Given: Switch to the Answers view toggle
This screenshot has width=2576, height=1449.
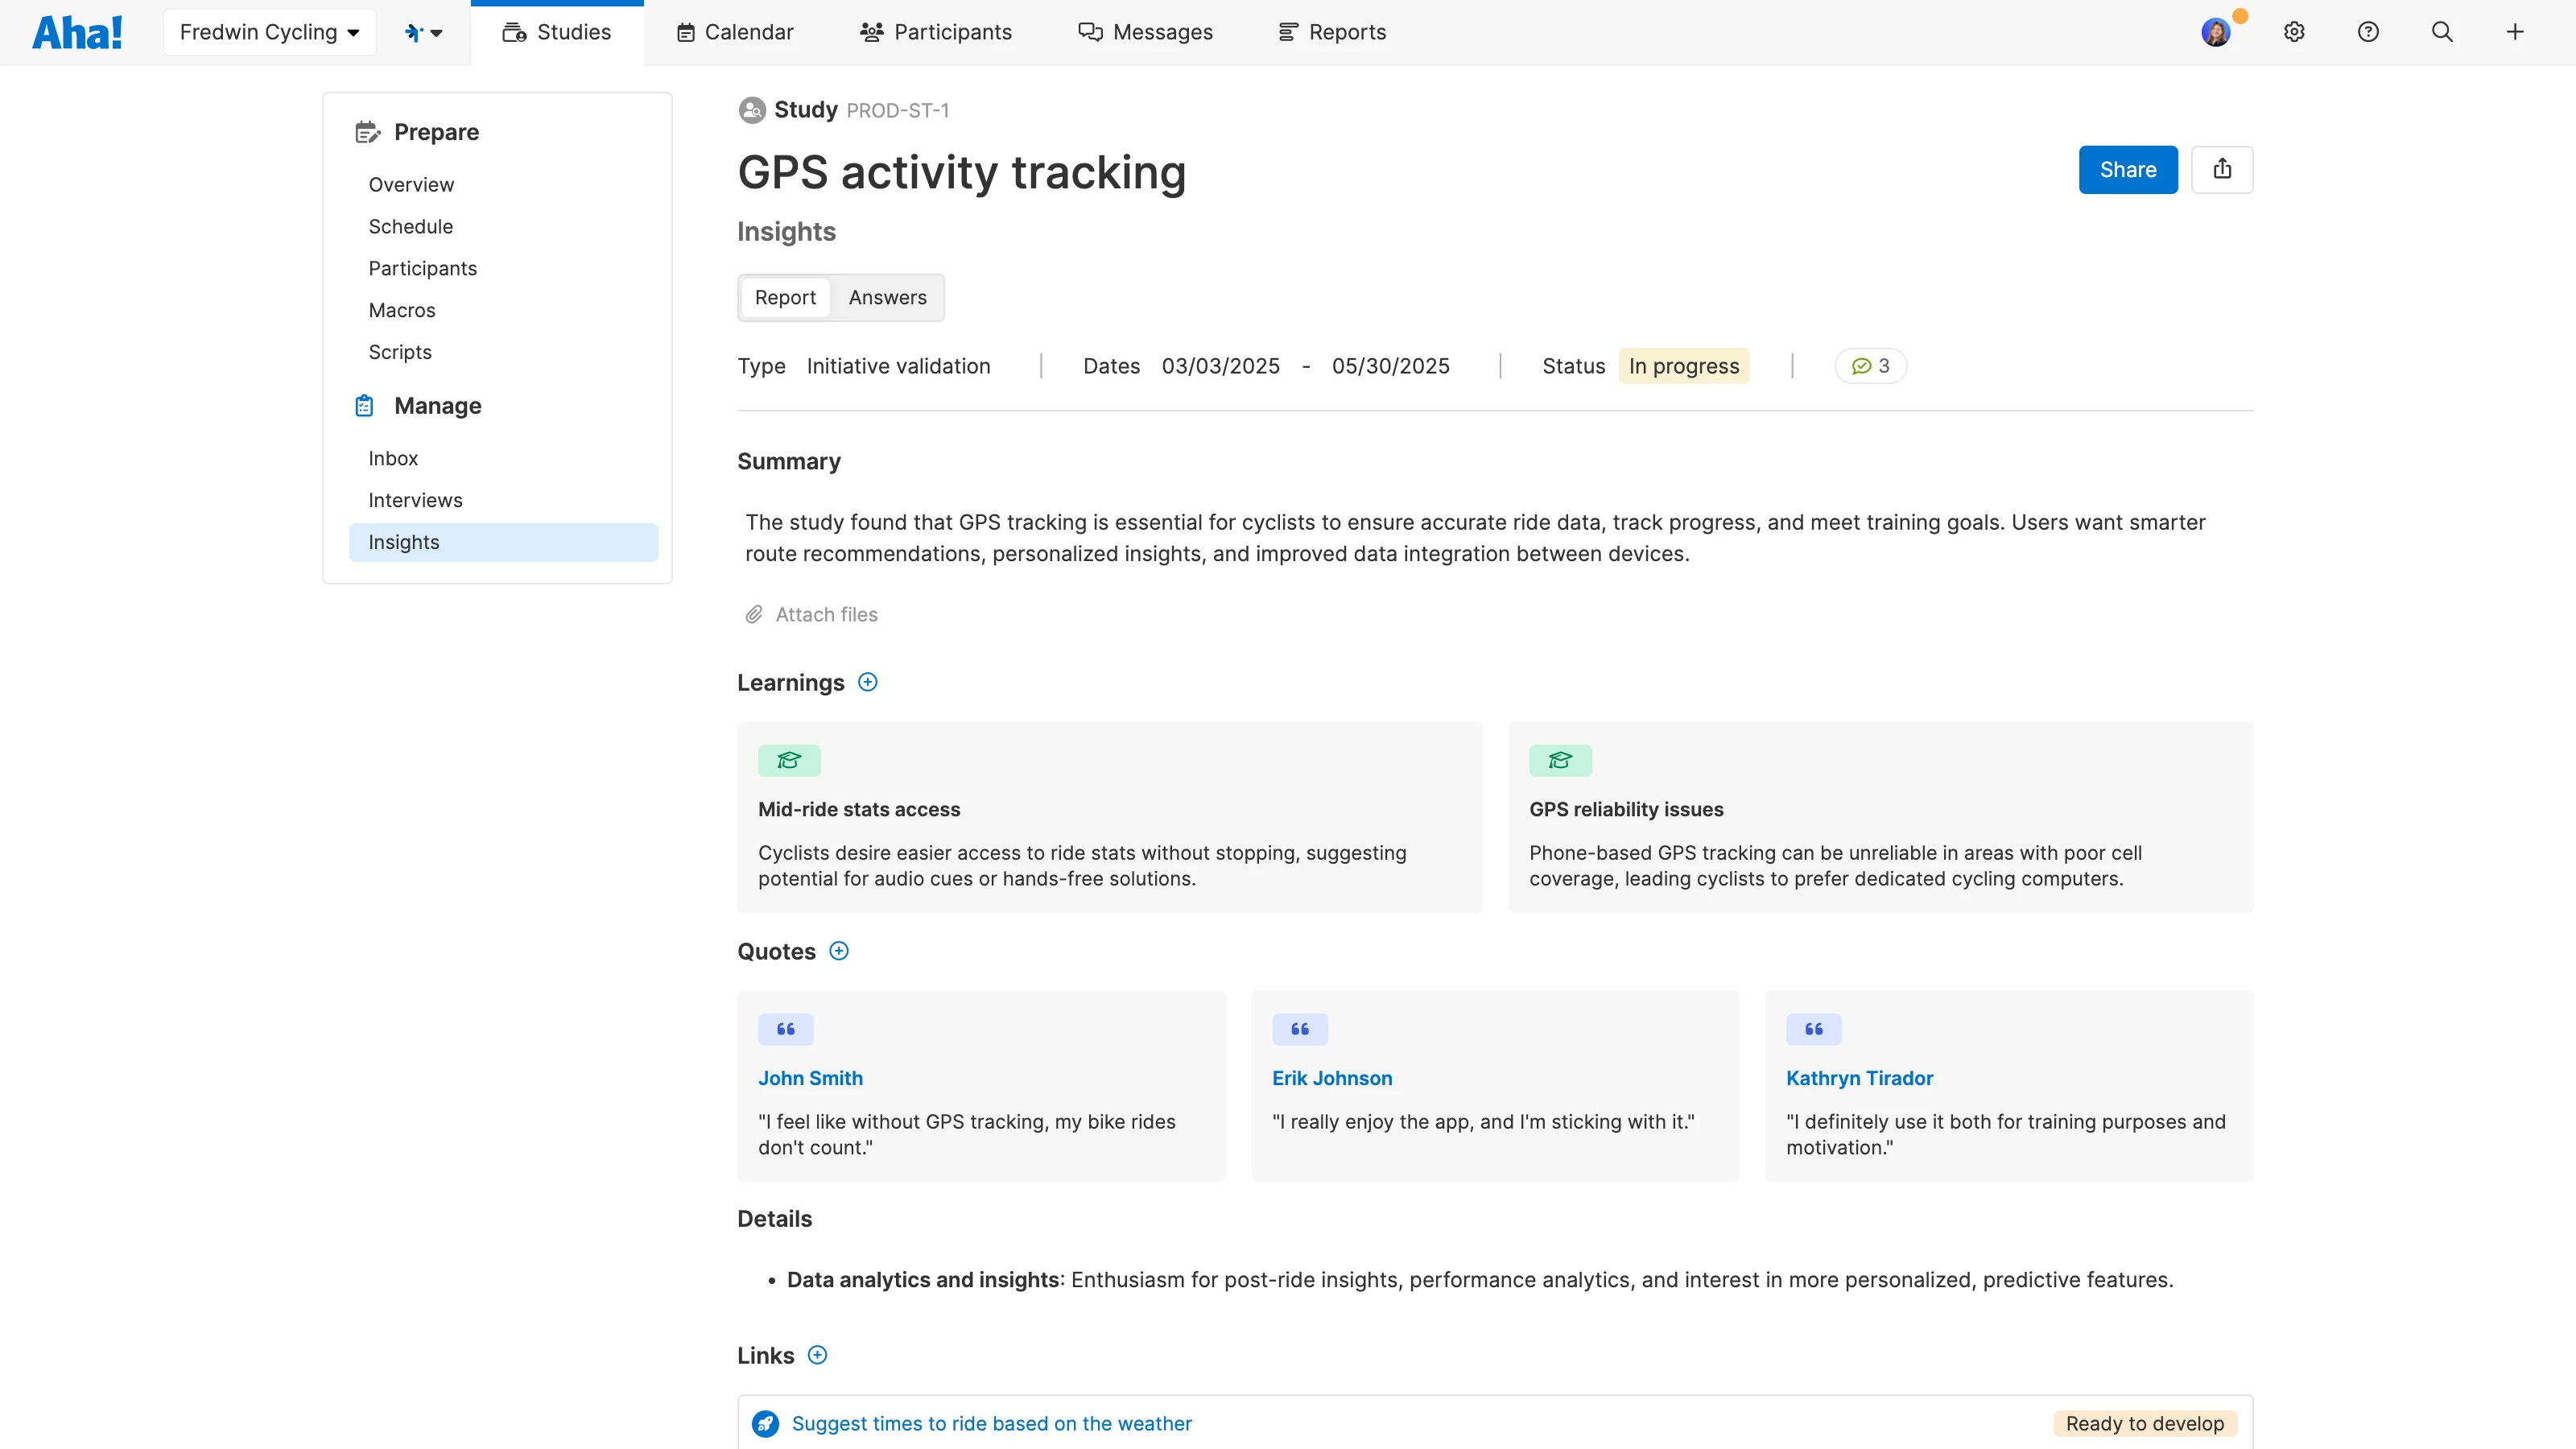Looking at the screenshot, I should tap(887, 297).
